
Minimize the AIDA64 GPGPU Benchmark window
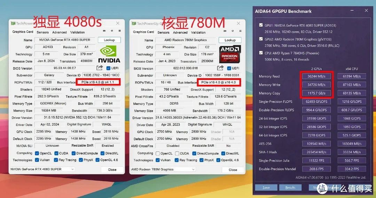pos(352,10)
